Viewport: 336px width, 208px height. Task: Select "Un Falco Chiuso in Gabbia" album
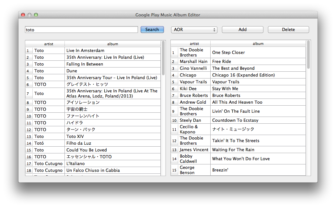click(x=113, y=171)
